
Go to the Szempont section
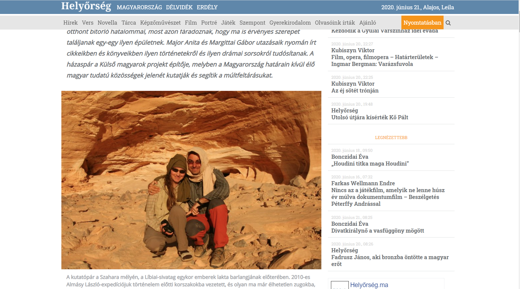[252, 23]
